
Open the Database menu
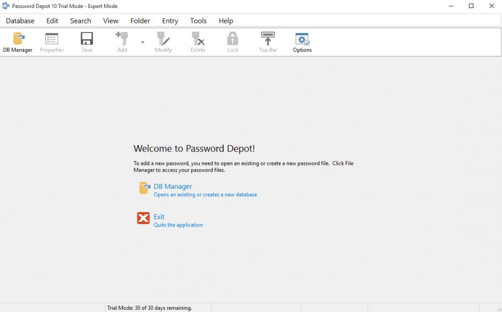point(20,21)
